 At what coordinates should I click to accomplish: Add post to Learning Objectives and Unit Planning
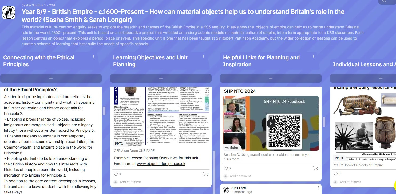(x=161, y=78)
